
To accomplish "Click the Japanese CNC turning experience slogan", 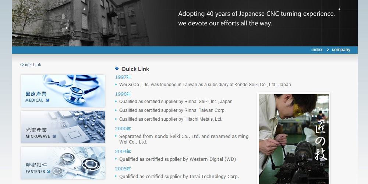I will (x=256, y=18).
